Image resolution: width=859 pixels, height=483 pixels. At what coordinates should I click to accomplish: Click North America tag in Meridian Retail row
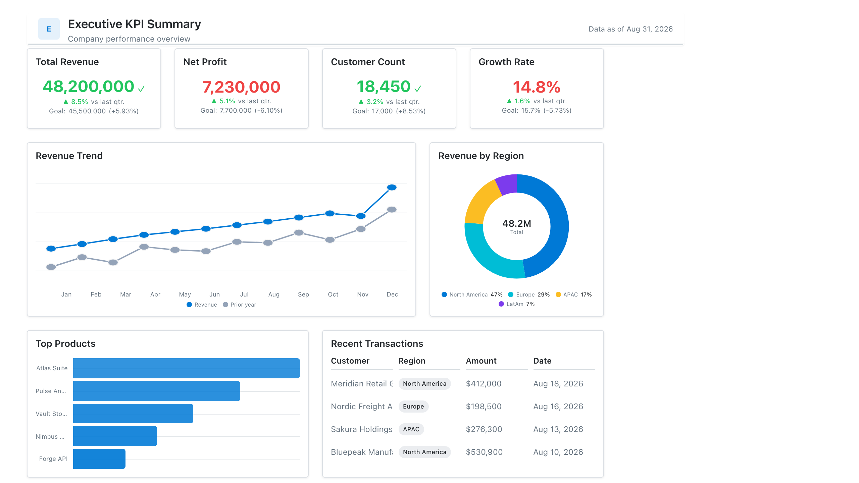[x=424, y=384]
